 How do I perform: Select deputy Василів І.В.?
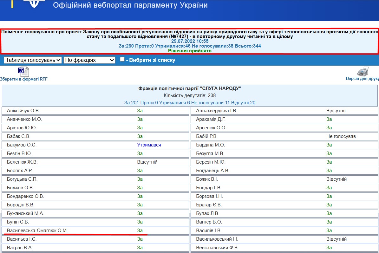pyautogui.click(x=209, y=230)
